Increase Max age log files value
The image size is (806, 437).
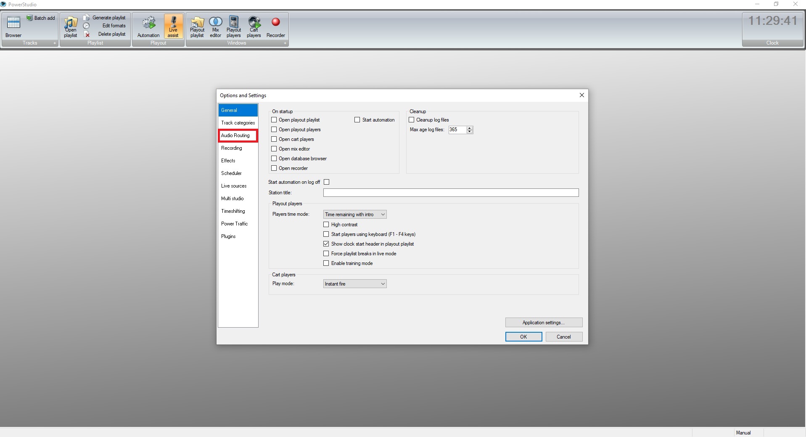pos(470,128)
